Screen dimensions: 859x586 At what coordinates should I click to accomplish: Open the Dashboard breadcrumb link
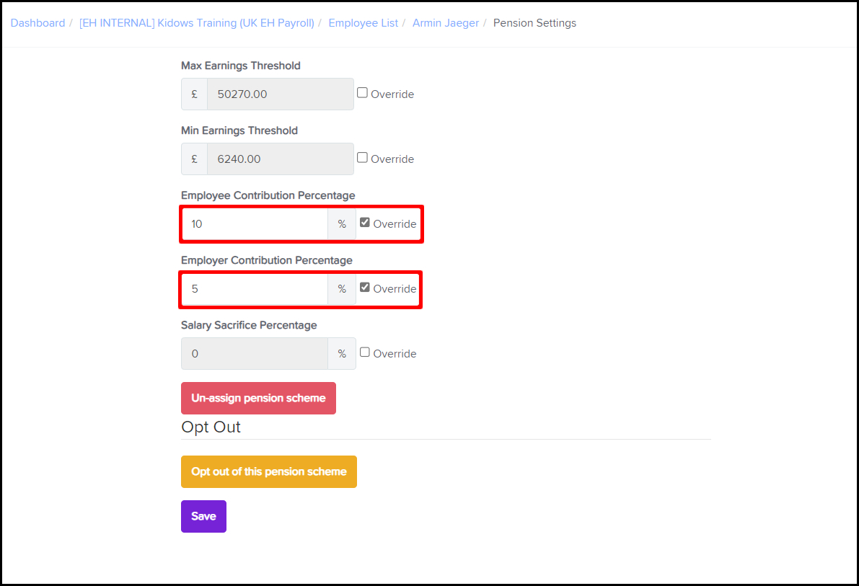tap(38, 23)
